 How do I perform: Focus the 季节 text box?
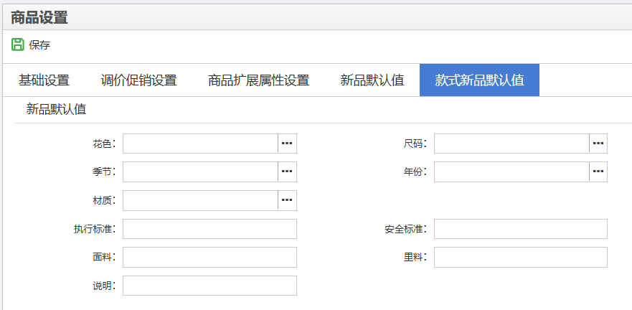click(x=200, y=172)
